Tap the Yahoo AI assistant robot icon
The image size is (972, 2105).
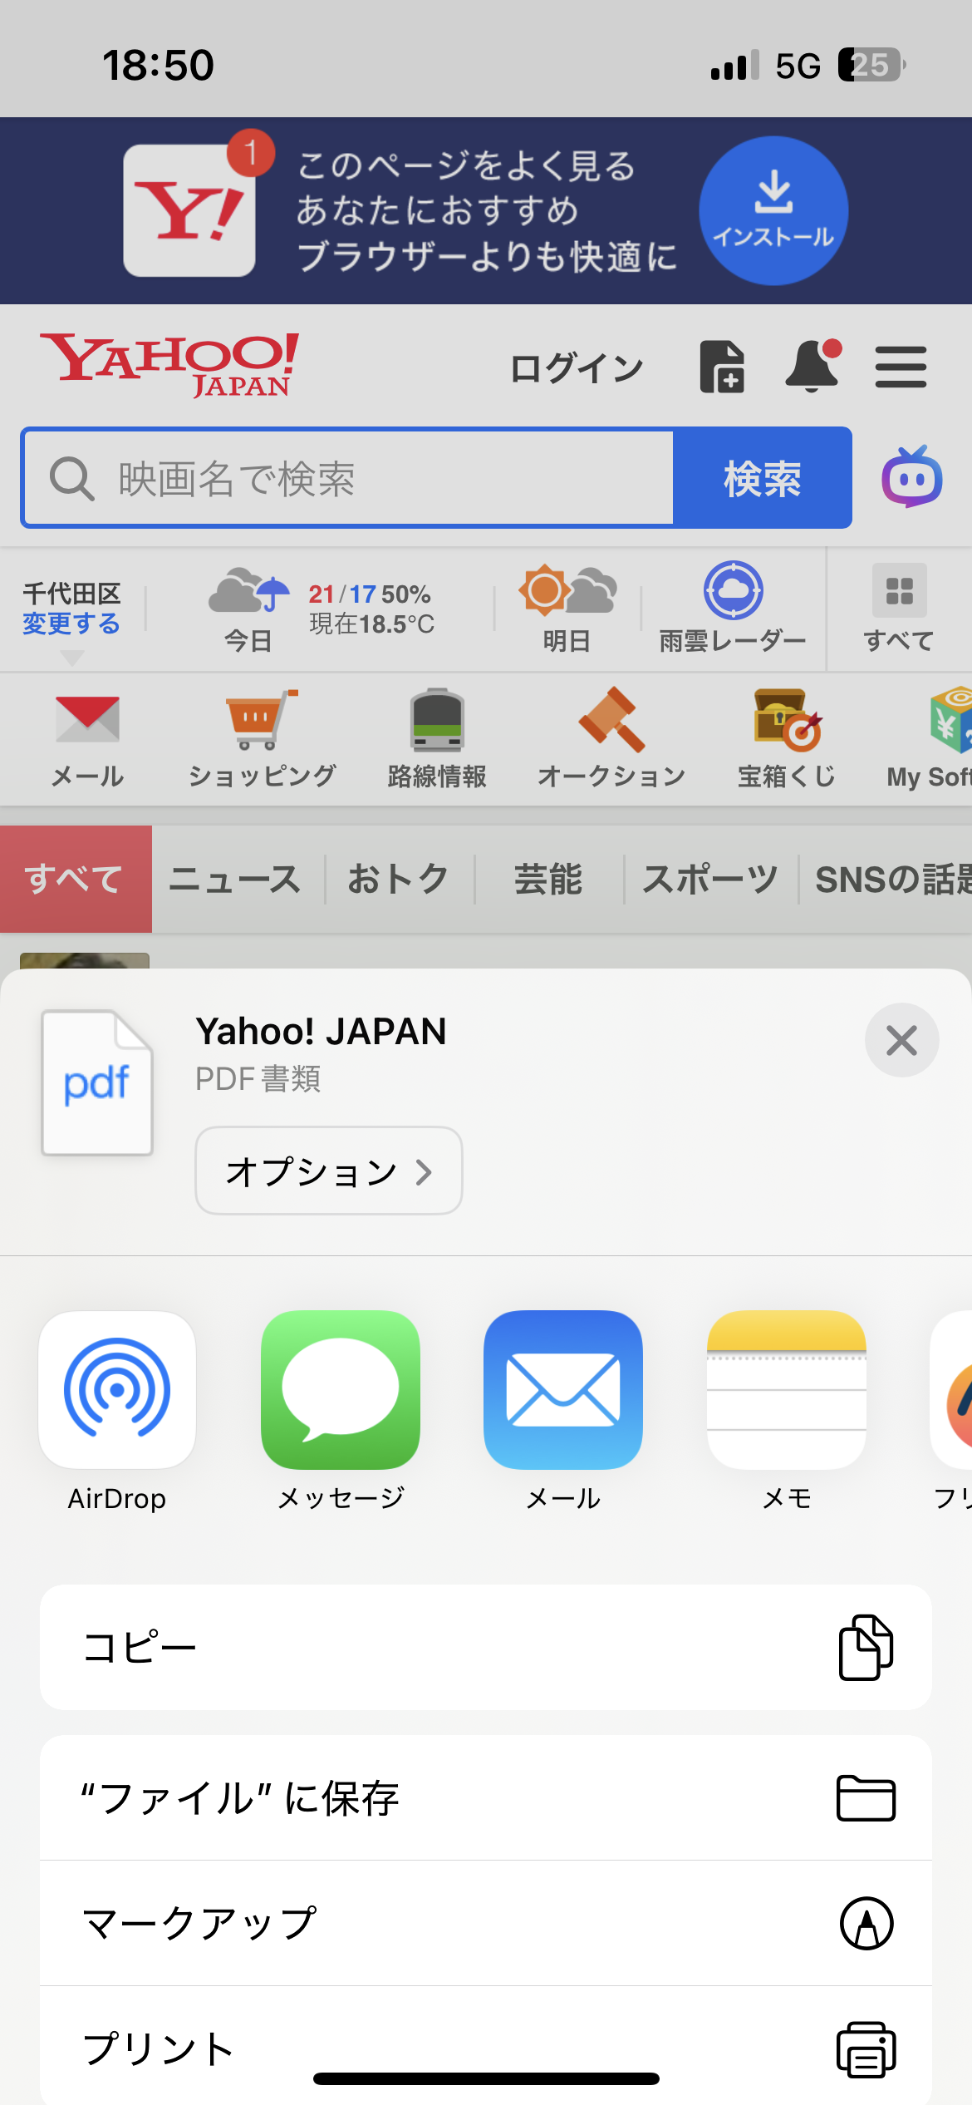pyautogui.click(x=911, y=477)
